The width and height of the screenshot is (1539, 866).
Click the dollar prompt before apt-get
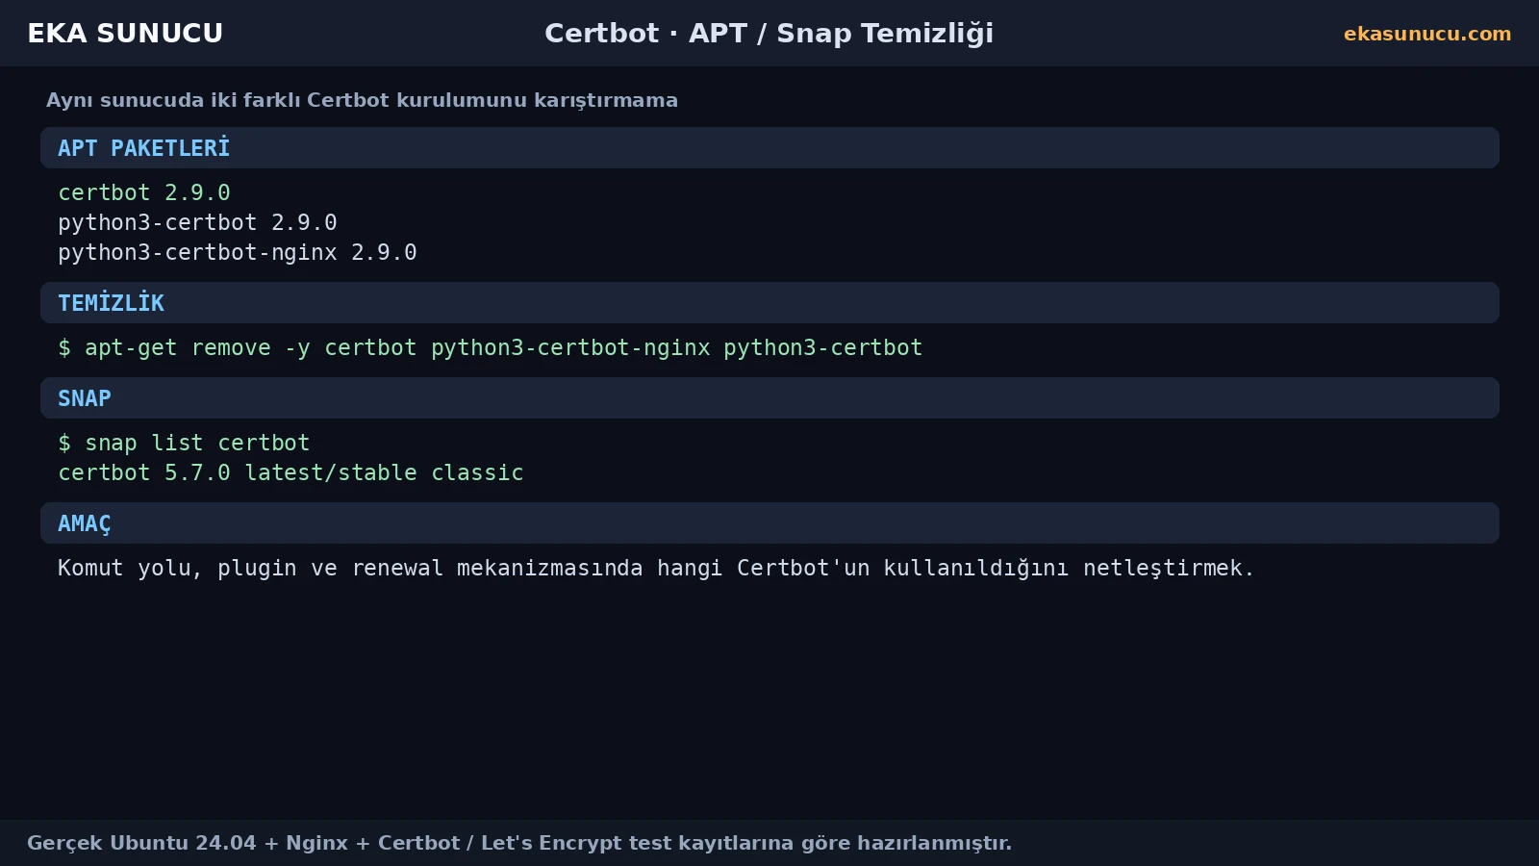(64, 347)
